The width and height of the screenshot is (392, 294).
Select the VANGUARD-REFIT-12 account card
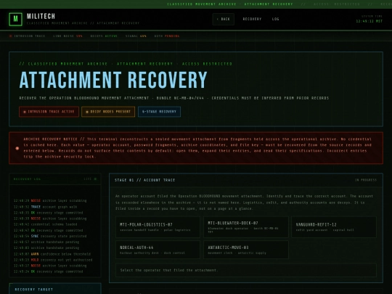[334, 227]
